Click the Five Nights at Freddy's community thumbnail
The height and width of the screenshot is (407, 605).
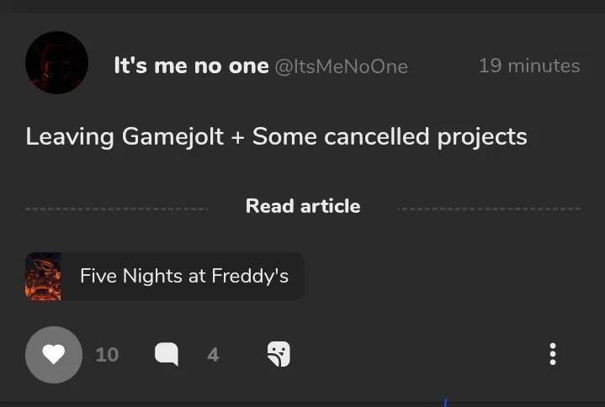pyautogui.click(x=43, y=277)
